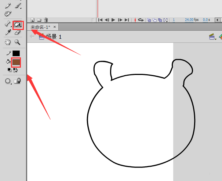Viewport: 222px width, 181px height.
Task: Go to last frame
Action: coord(127,20)
